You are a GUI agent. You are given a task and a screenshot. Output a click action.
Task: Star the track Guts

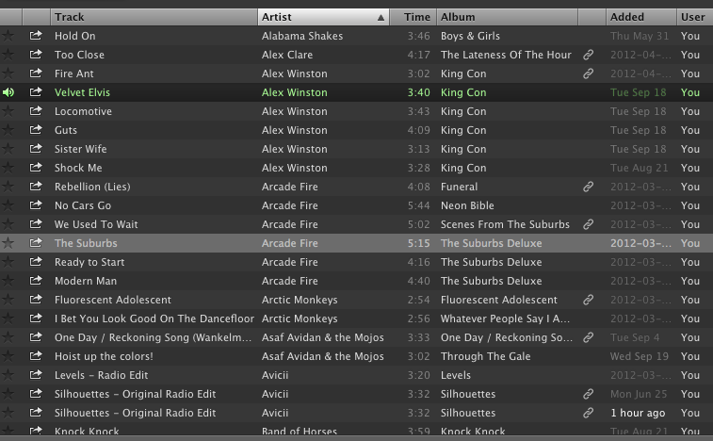pos(8,130)
